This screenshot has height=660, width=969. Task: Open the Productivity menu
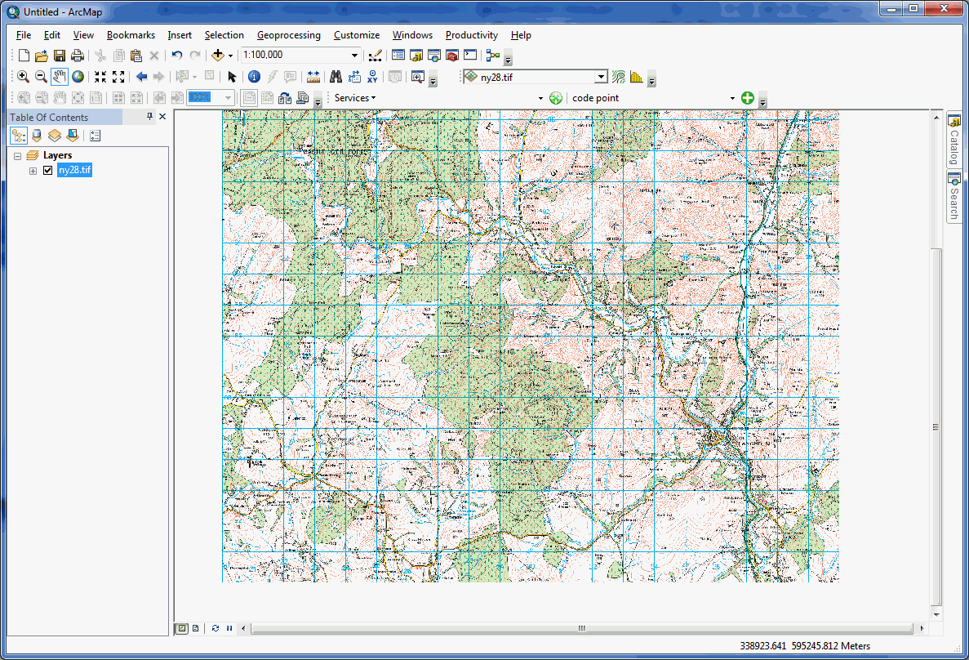point(472,35)
